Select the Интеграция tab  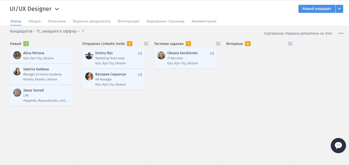click(128, 21)
